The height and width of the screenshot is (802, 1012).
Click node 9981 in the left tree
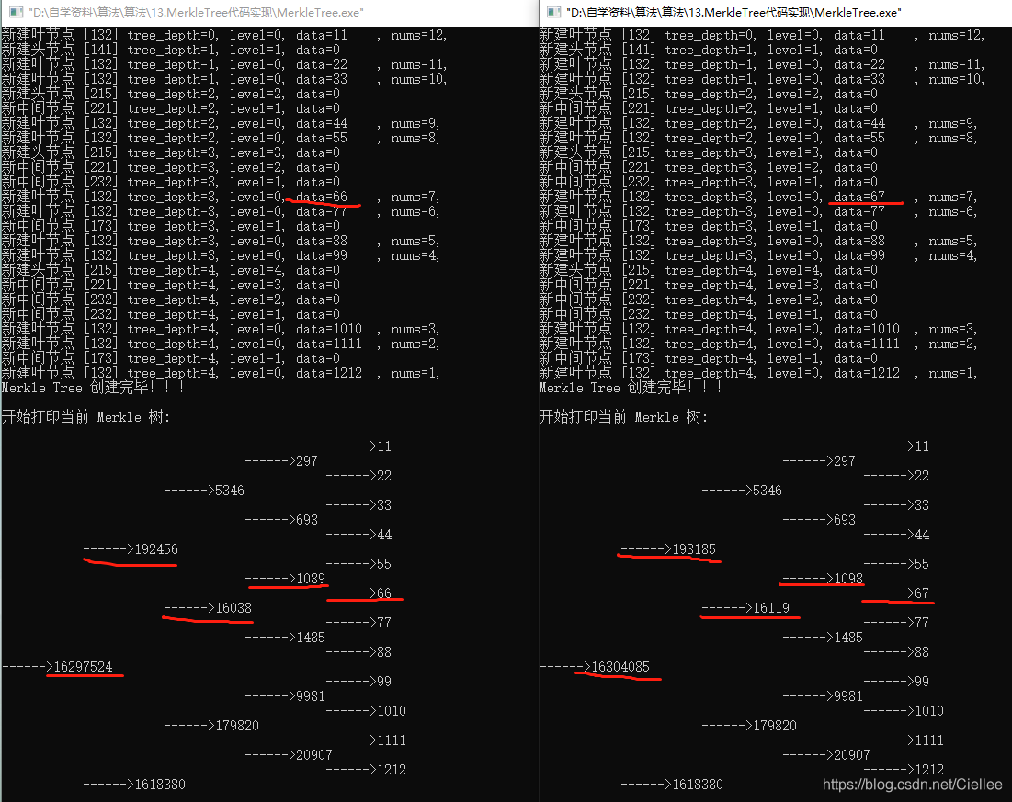(311, 695)
